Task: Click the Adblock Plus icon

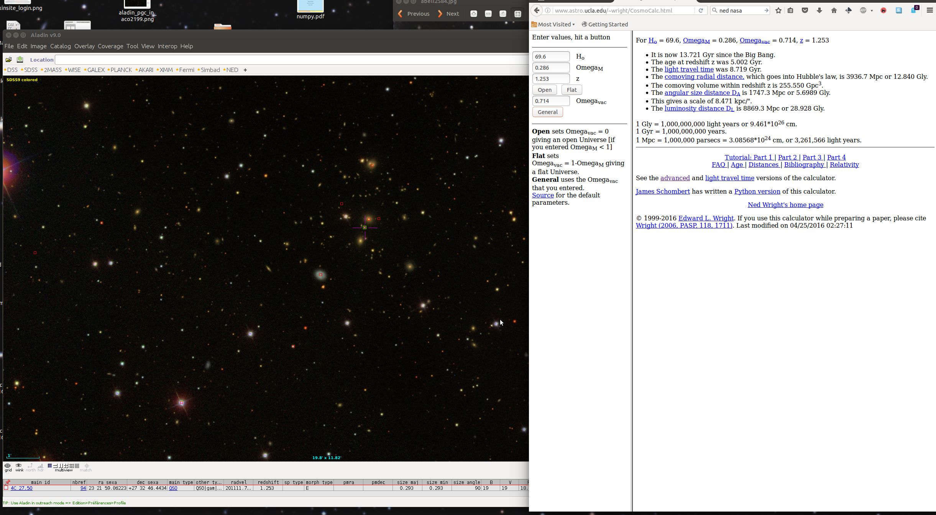Action: click(x=863, y=10)
